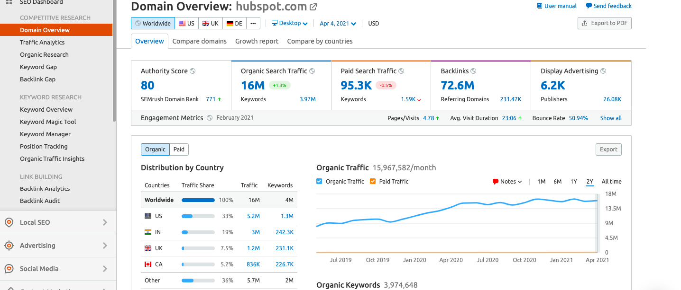The width and height of the screenshot is (681, 290).
Task: Click the US traffic share bar
Action: [x=198, y=216]
